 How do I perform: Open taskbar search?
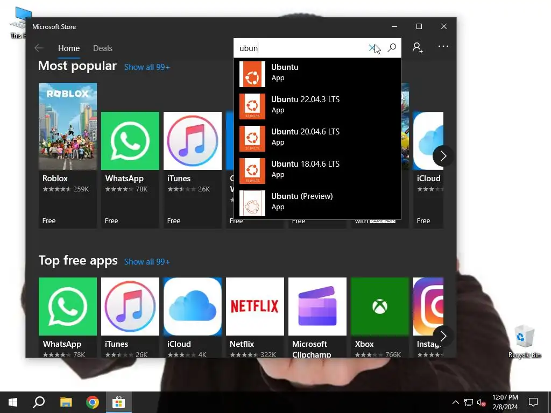click(x=39, y=402)
